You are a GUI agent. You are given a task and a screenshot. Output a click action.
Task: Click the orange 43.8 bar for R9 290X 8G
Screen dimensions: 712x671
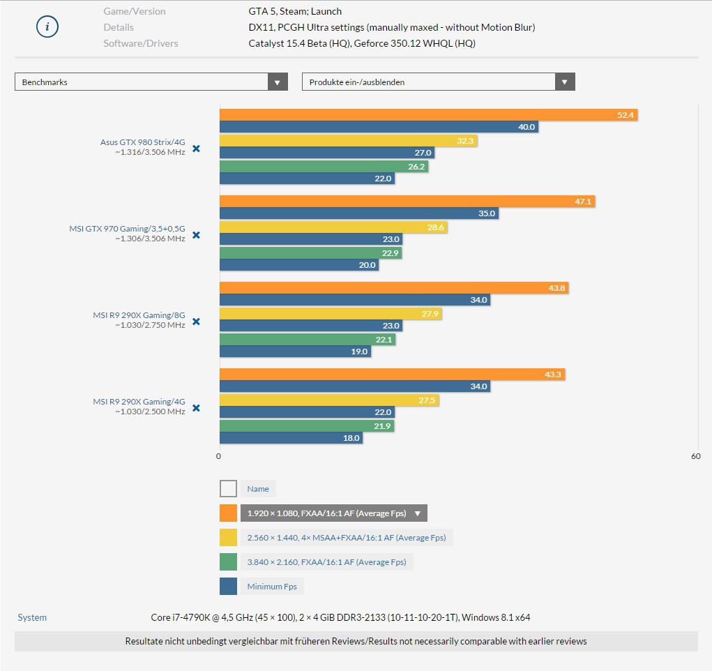[x=394, y=287]
